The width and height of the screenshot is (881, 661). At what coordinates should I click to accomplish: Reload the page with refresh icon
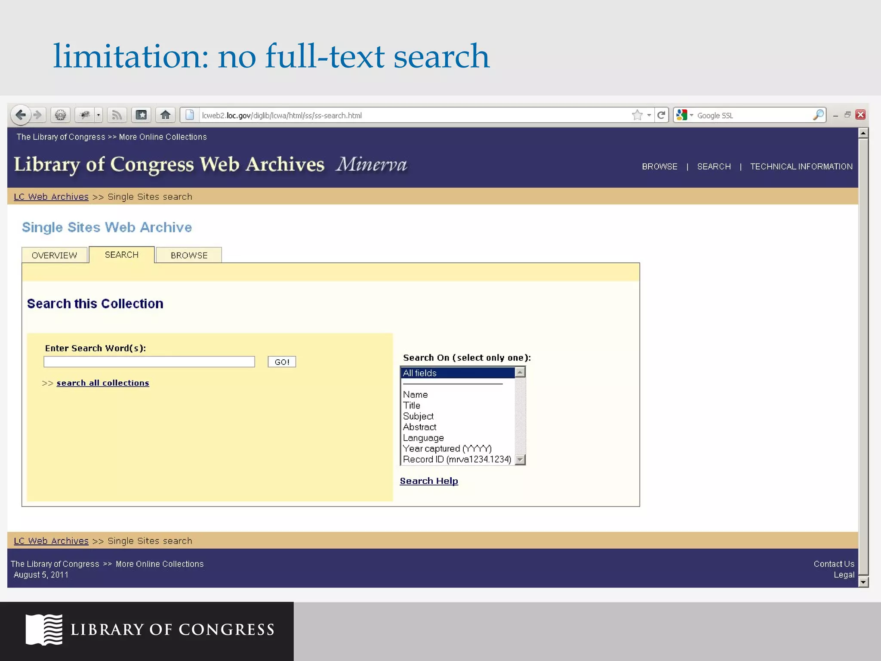coord(661,115)
